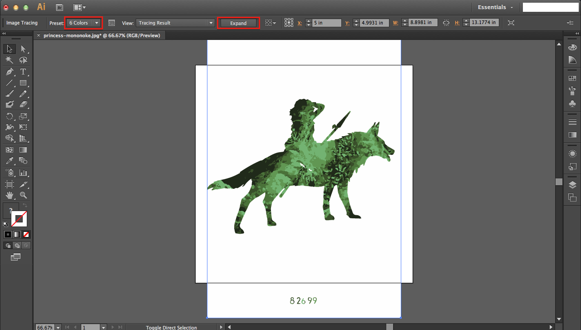Image resolution: width=581 pixels, height=330 pixels.
Task: Select the Rectangle tool
Action: pyautogui.click(x=23, y=83)
